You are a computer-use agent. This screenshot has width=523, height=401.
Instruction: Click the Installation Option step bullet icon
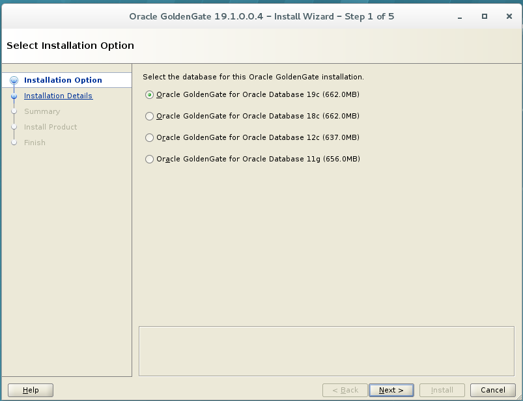pos(14,80)
